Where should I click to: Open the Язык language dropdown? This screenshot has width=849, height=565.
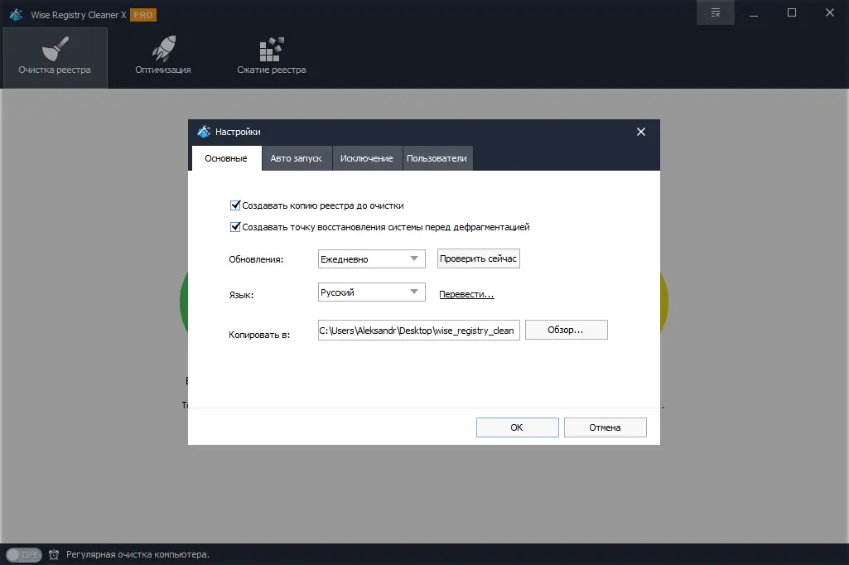(x=371, y=292)
